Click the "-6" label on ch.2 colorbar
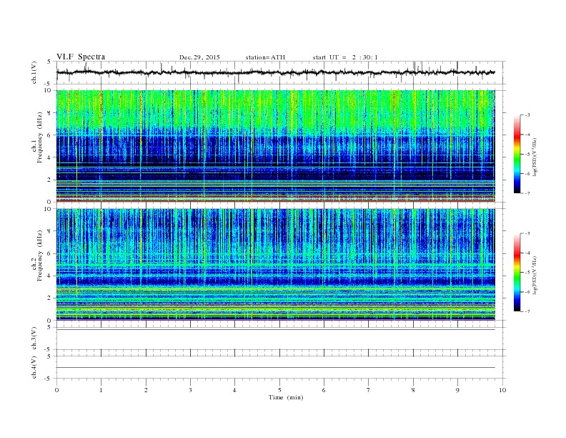 [527, 292]
